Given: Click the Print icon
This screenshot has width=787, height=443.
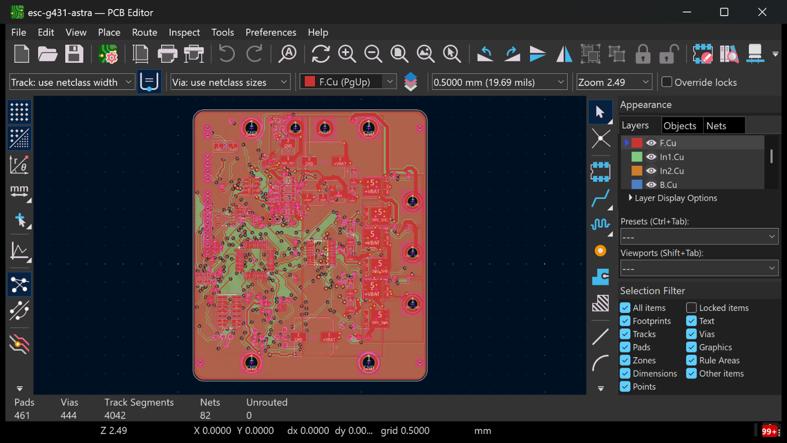Looking at the screenshot, I should (x=168, y=54).
